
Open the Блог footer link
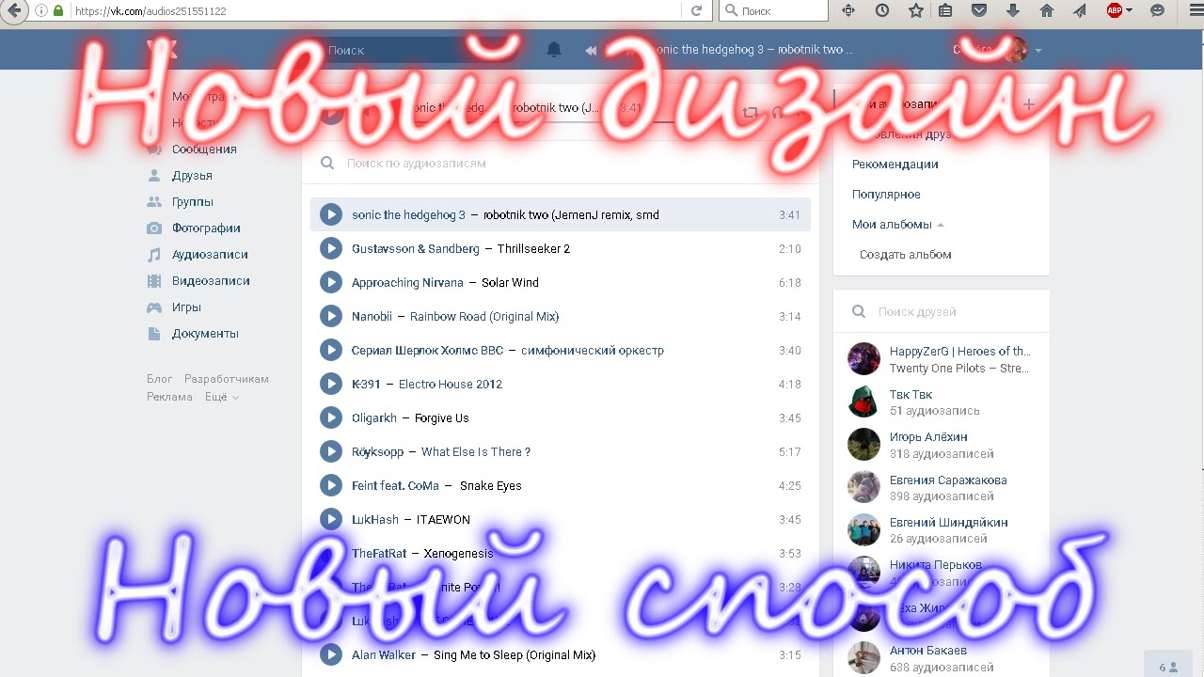point(160,379)
